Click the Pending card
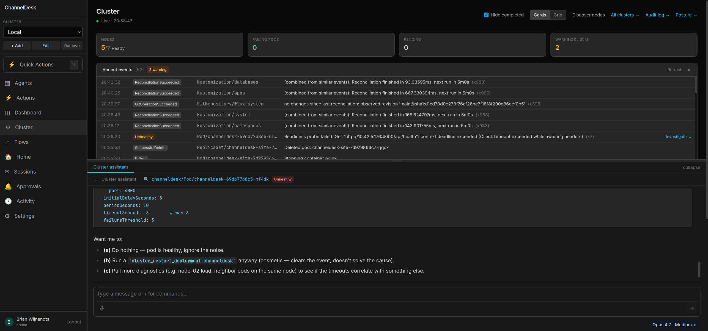The height and width of the screenshot is (331, 708). tap(472, 45)
